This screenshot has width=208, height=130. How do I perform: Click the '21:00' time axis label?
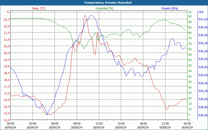tap(165, 124)
